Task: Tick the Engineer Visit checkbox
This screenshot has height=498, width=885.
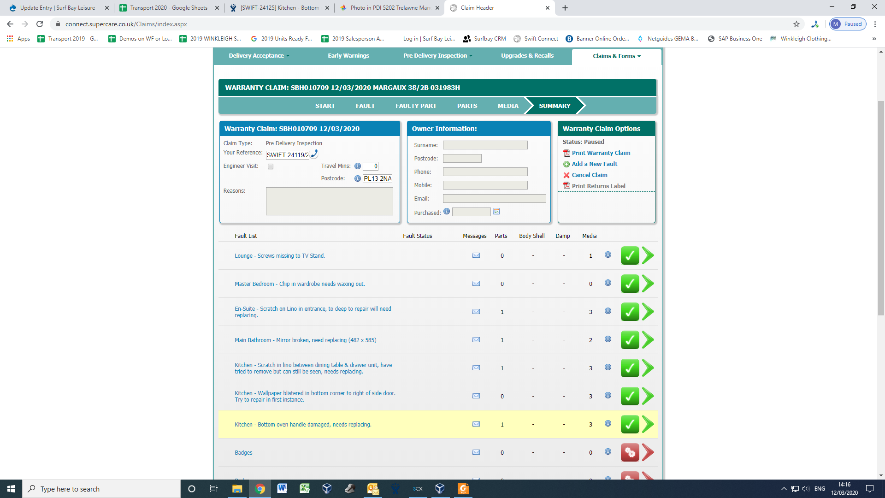Action: coord(271,166)
